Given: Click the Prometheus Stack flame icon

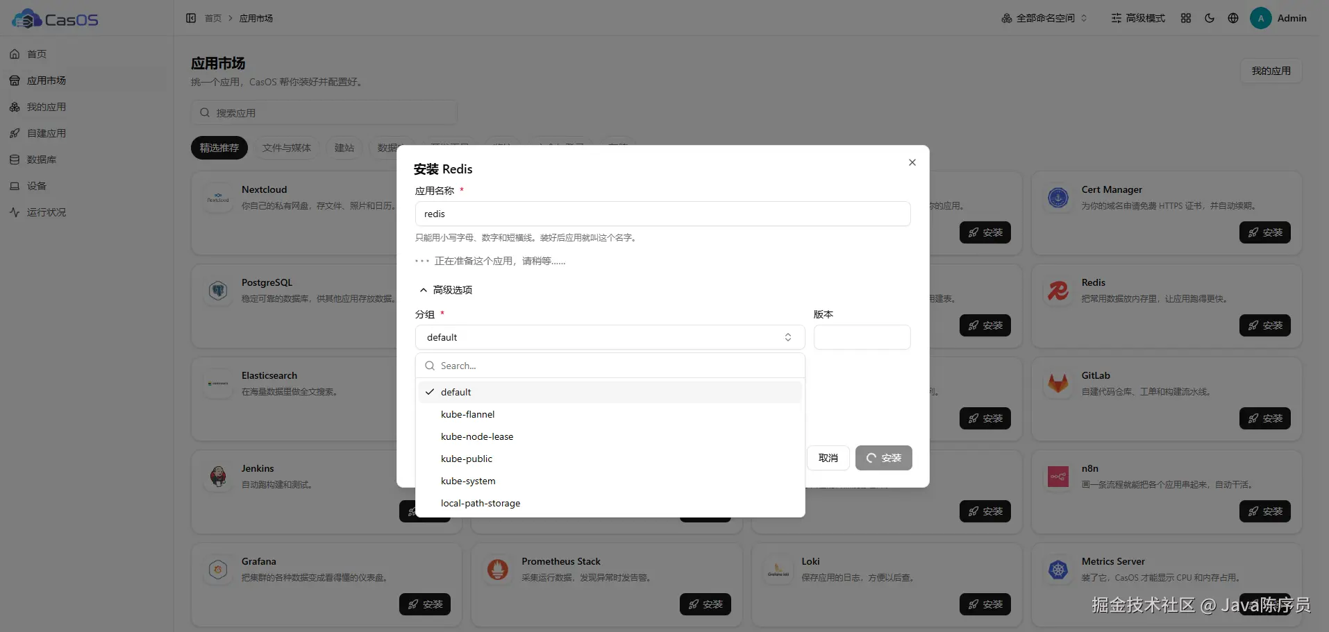Looking at the screenshot, I should click(x=498, y=570).
